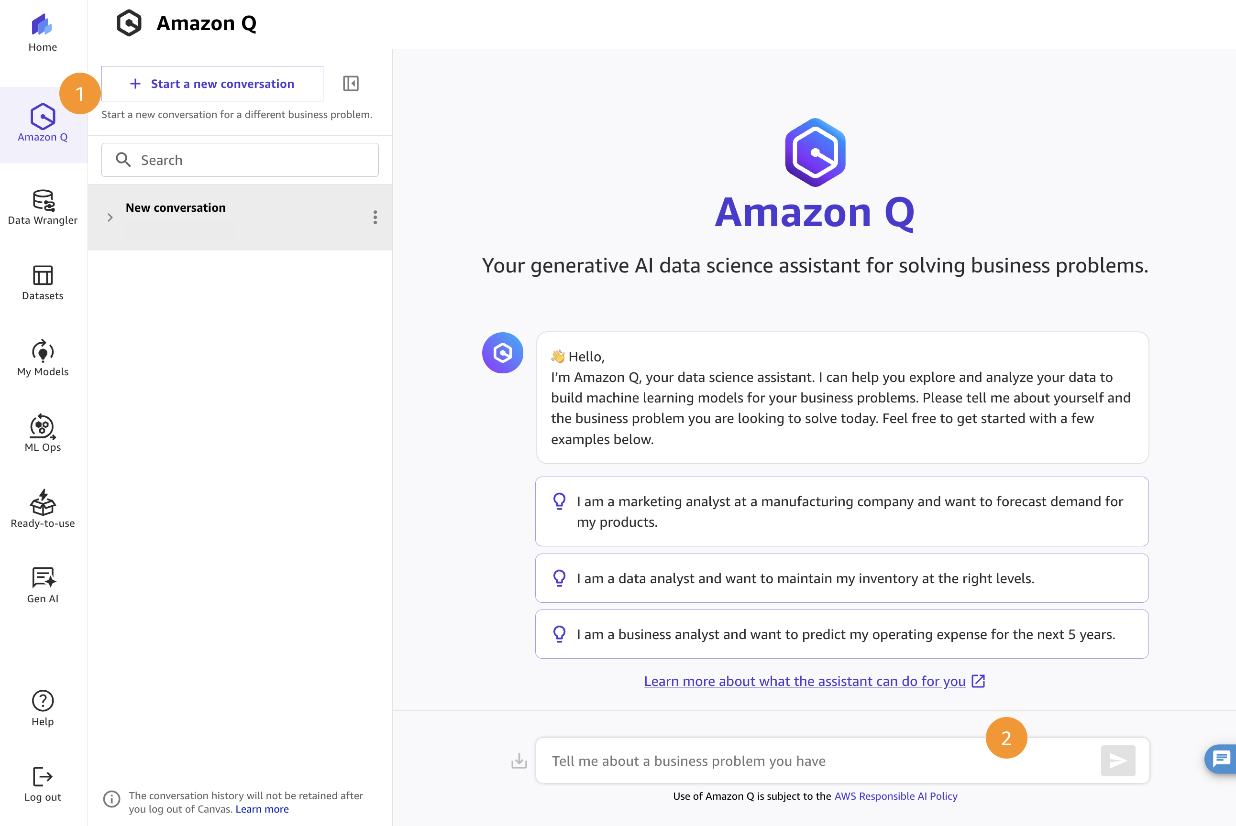Open My Models from the sidebar
Screen dimensions: 1236x826
[x=43, y=351]
